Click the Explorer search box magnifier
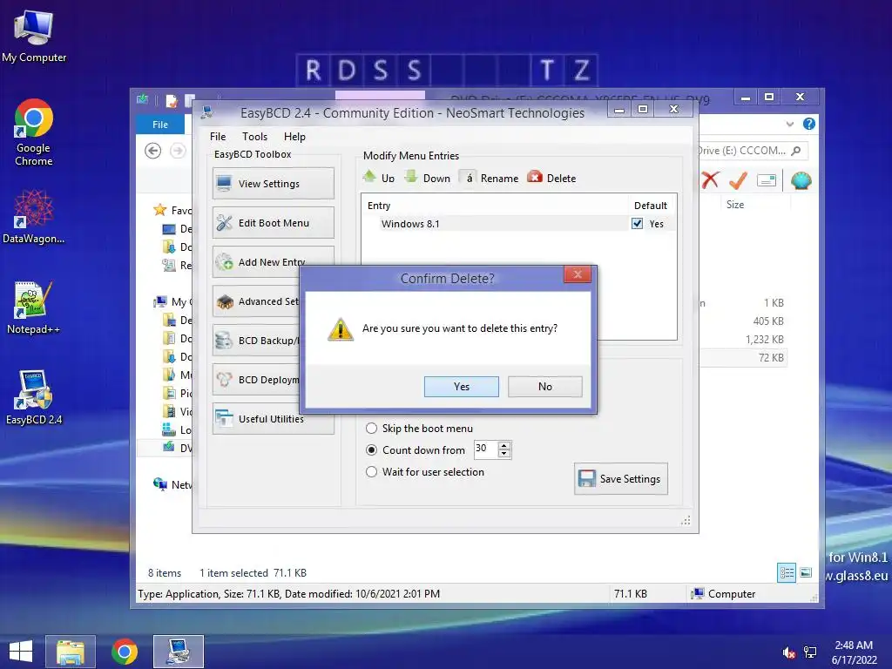Image resolution: width=892 pixels, height=669 pixels. tap(796, 151)
